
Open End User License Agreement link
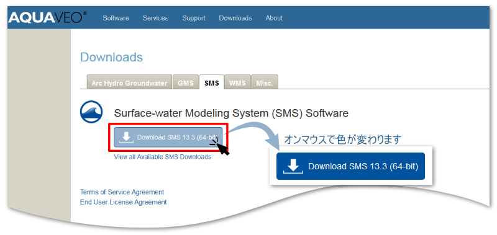point(123,202)
